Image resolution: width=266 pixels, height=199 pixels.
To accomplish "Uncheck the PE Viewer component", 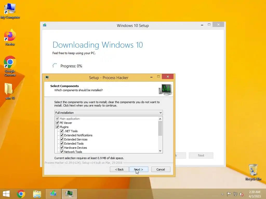I will click(x=57, y=123).
